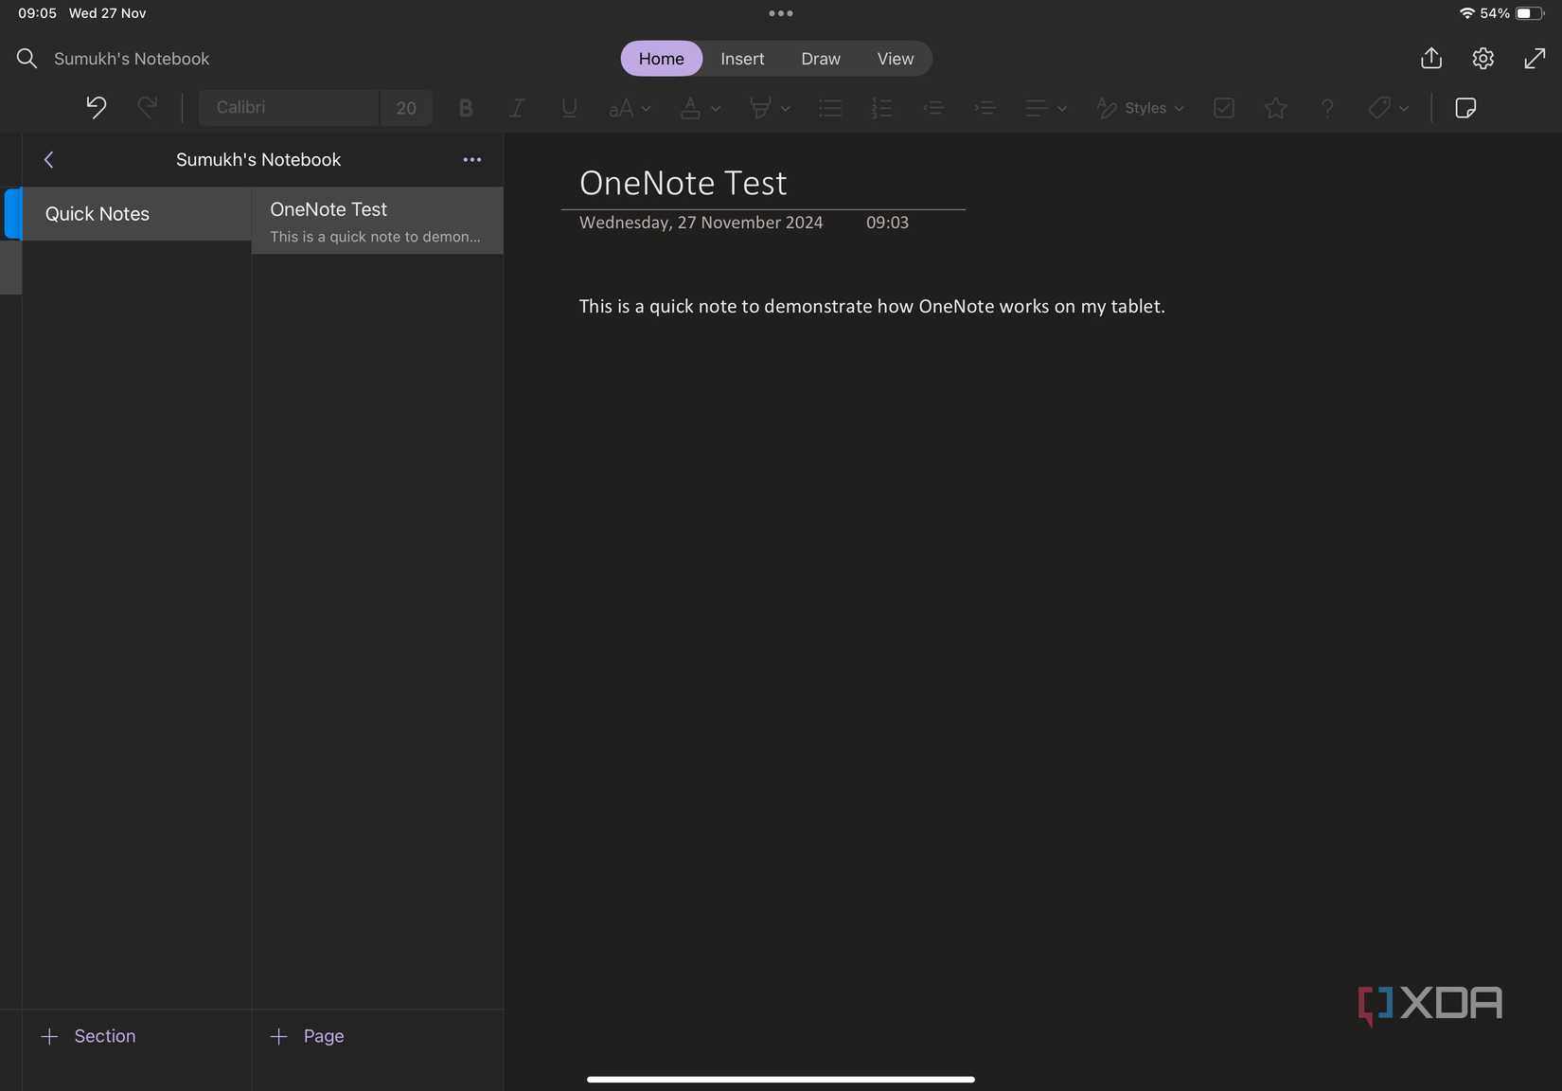This screenshot has width=1562, height=1091.
Task: Open the sticky notes icon
Action: pos(1465,108)
